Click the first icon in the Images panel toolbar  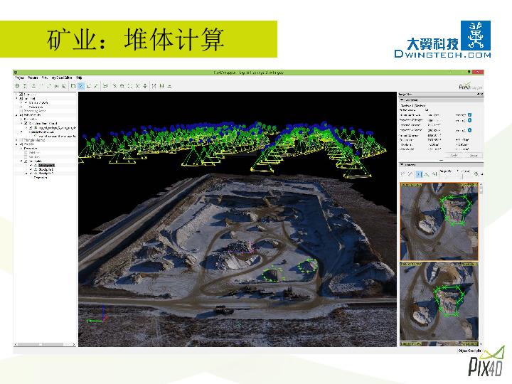click(x=402, y=174)
